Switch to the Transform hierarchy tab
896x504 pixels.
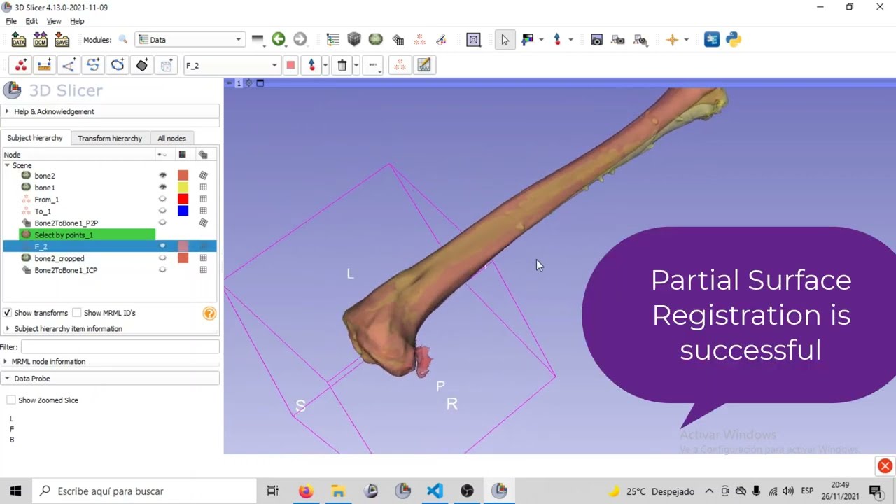click(110, 138)
